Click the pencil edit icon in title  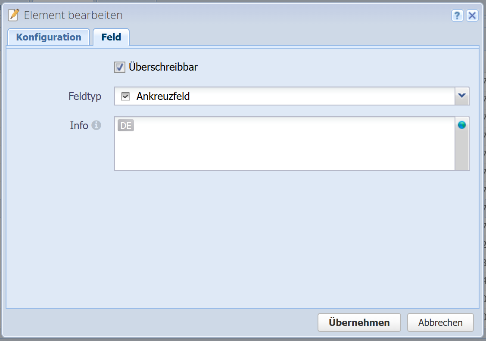14,15
